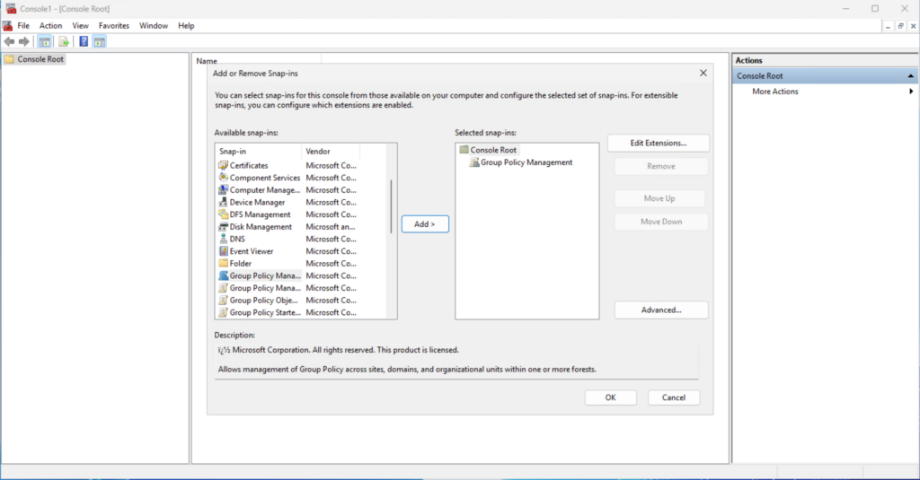Click the DFS Management snap-in icon
This screenshot has width=920, height=480.
coord(223,214)
